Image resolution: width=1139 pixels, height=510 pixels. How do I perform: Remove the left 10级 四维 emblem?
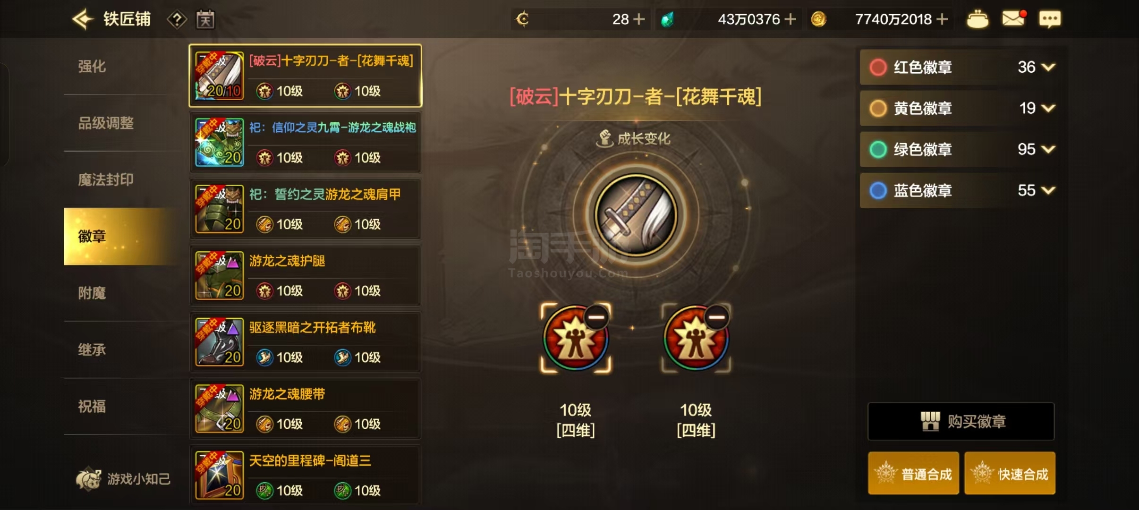point(597,317)
